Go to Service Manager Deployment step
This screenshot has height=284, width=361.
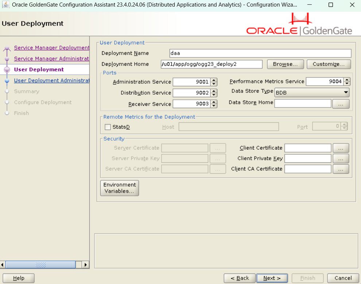pyautogui.click(x=51, y=48)
